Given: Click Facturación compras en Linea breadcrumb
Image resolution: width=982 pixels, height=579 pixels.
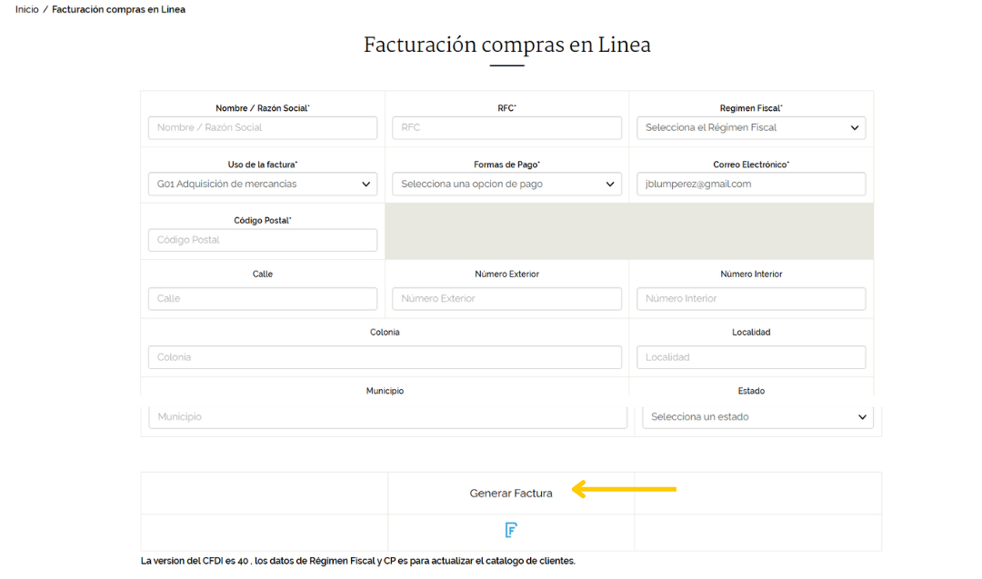Looking at the screenshot, I should click(118, 10).
